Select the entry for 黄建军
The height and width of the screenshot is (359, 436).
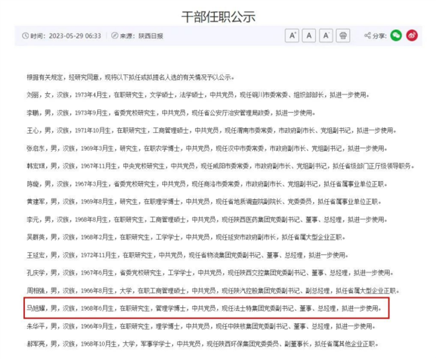[204, 202]
